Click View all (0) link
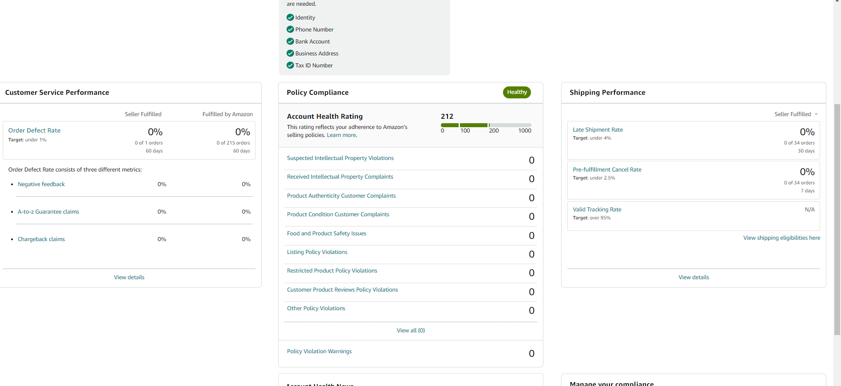The height and width of the screenshot is (386, 841). tap(411, 330)
